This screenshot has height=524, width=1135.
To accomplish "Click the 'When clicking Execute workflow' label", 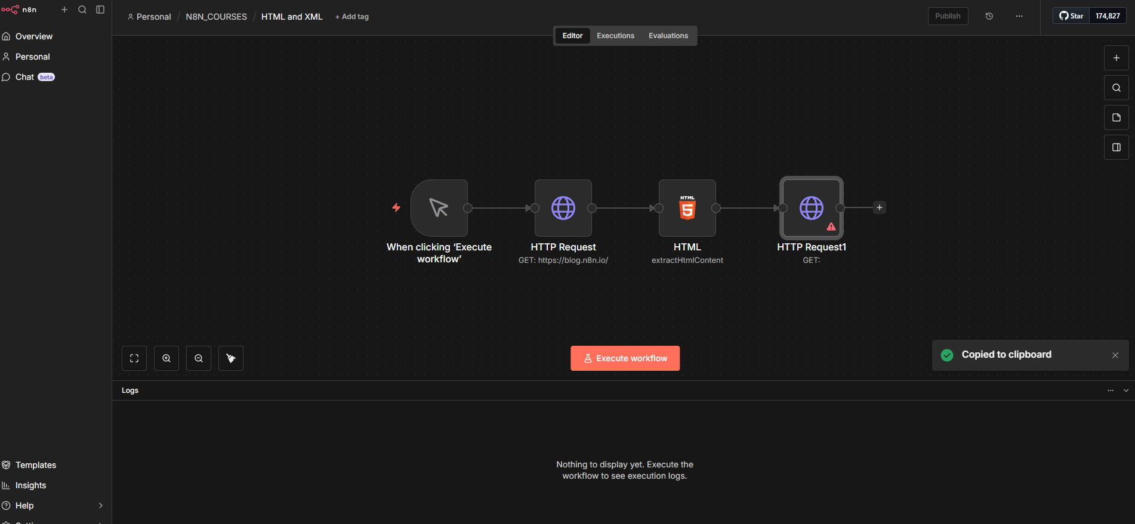I will 439,253.
